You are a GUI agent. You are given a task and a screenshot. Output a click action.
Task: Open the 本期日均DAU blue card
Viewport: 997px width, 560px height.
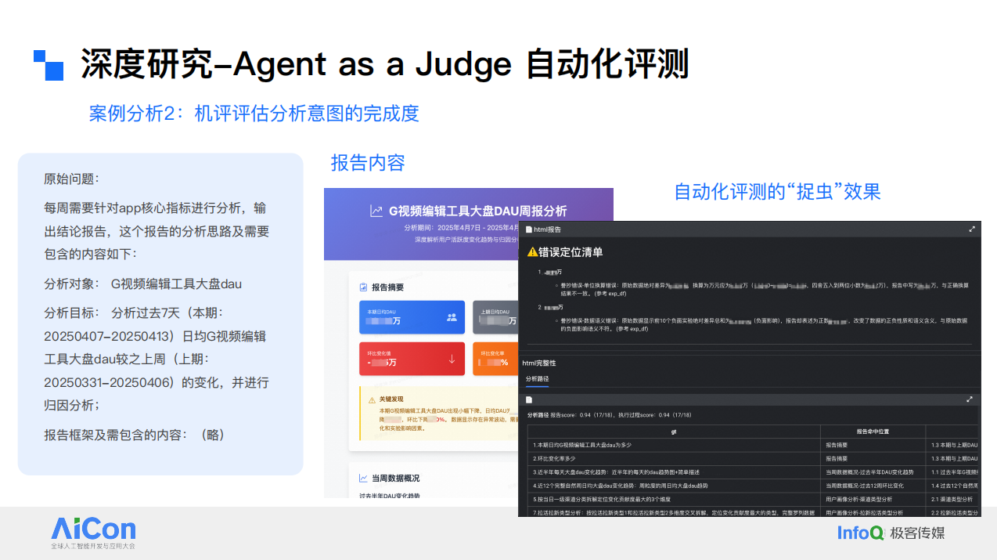click(412, 317)
